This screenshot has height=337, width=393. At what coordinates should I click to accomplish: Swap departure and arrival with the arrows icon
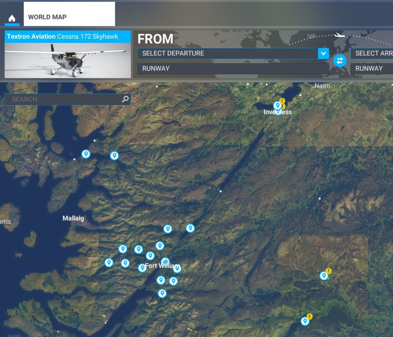pos(340,61)
